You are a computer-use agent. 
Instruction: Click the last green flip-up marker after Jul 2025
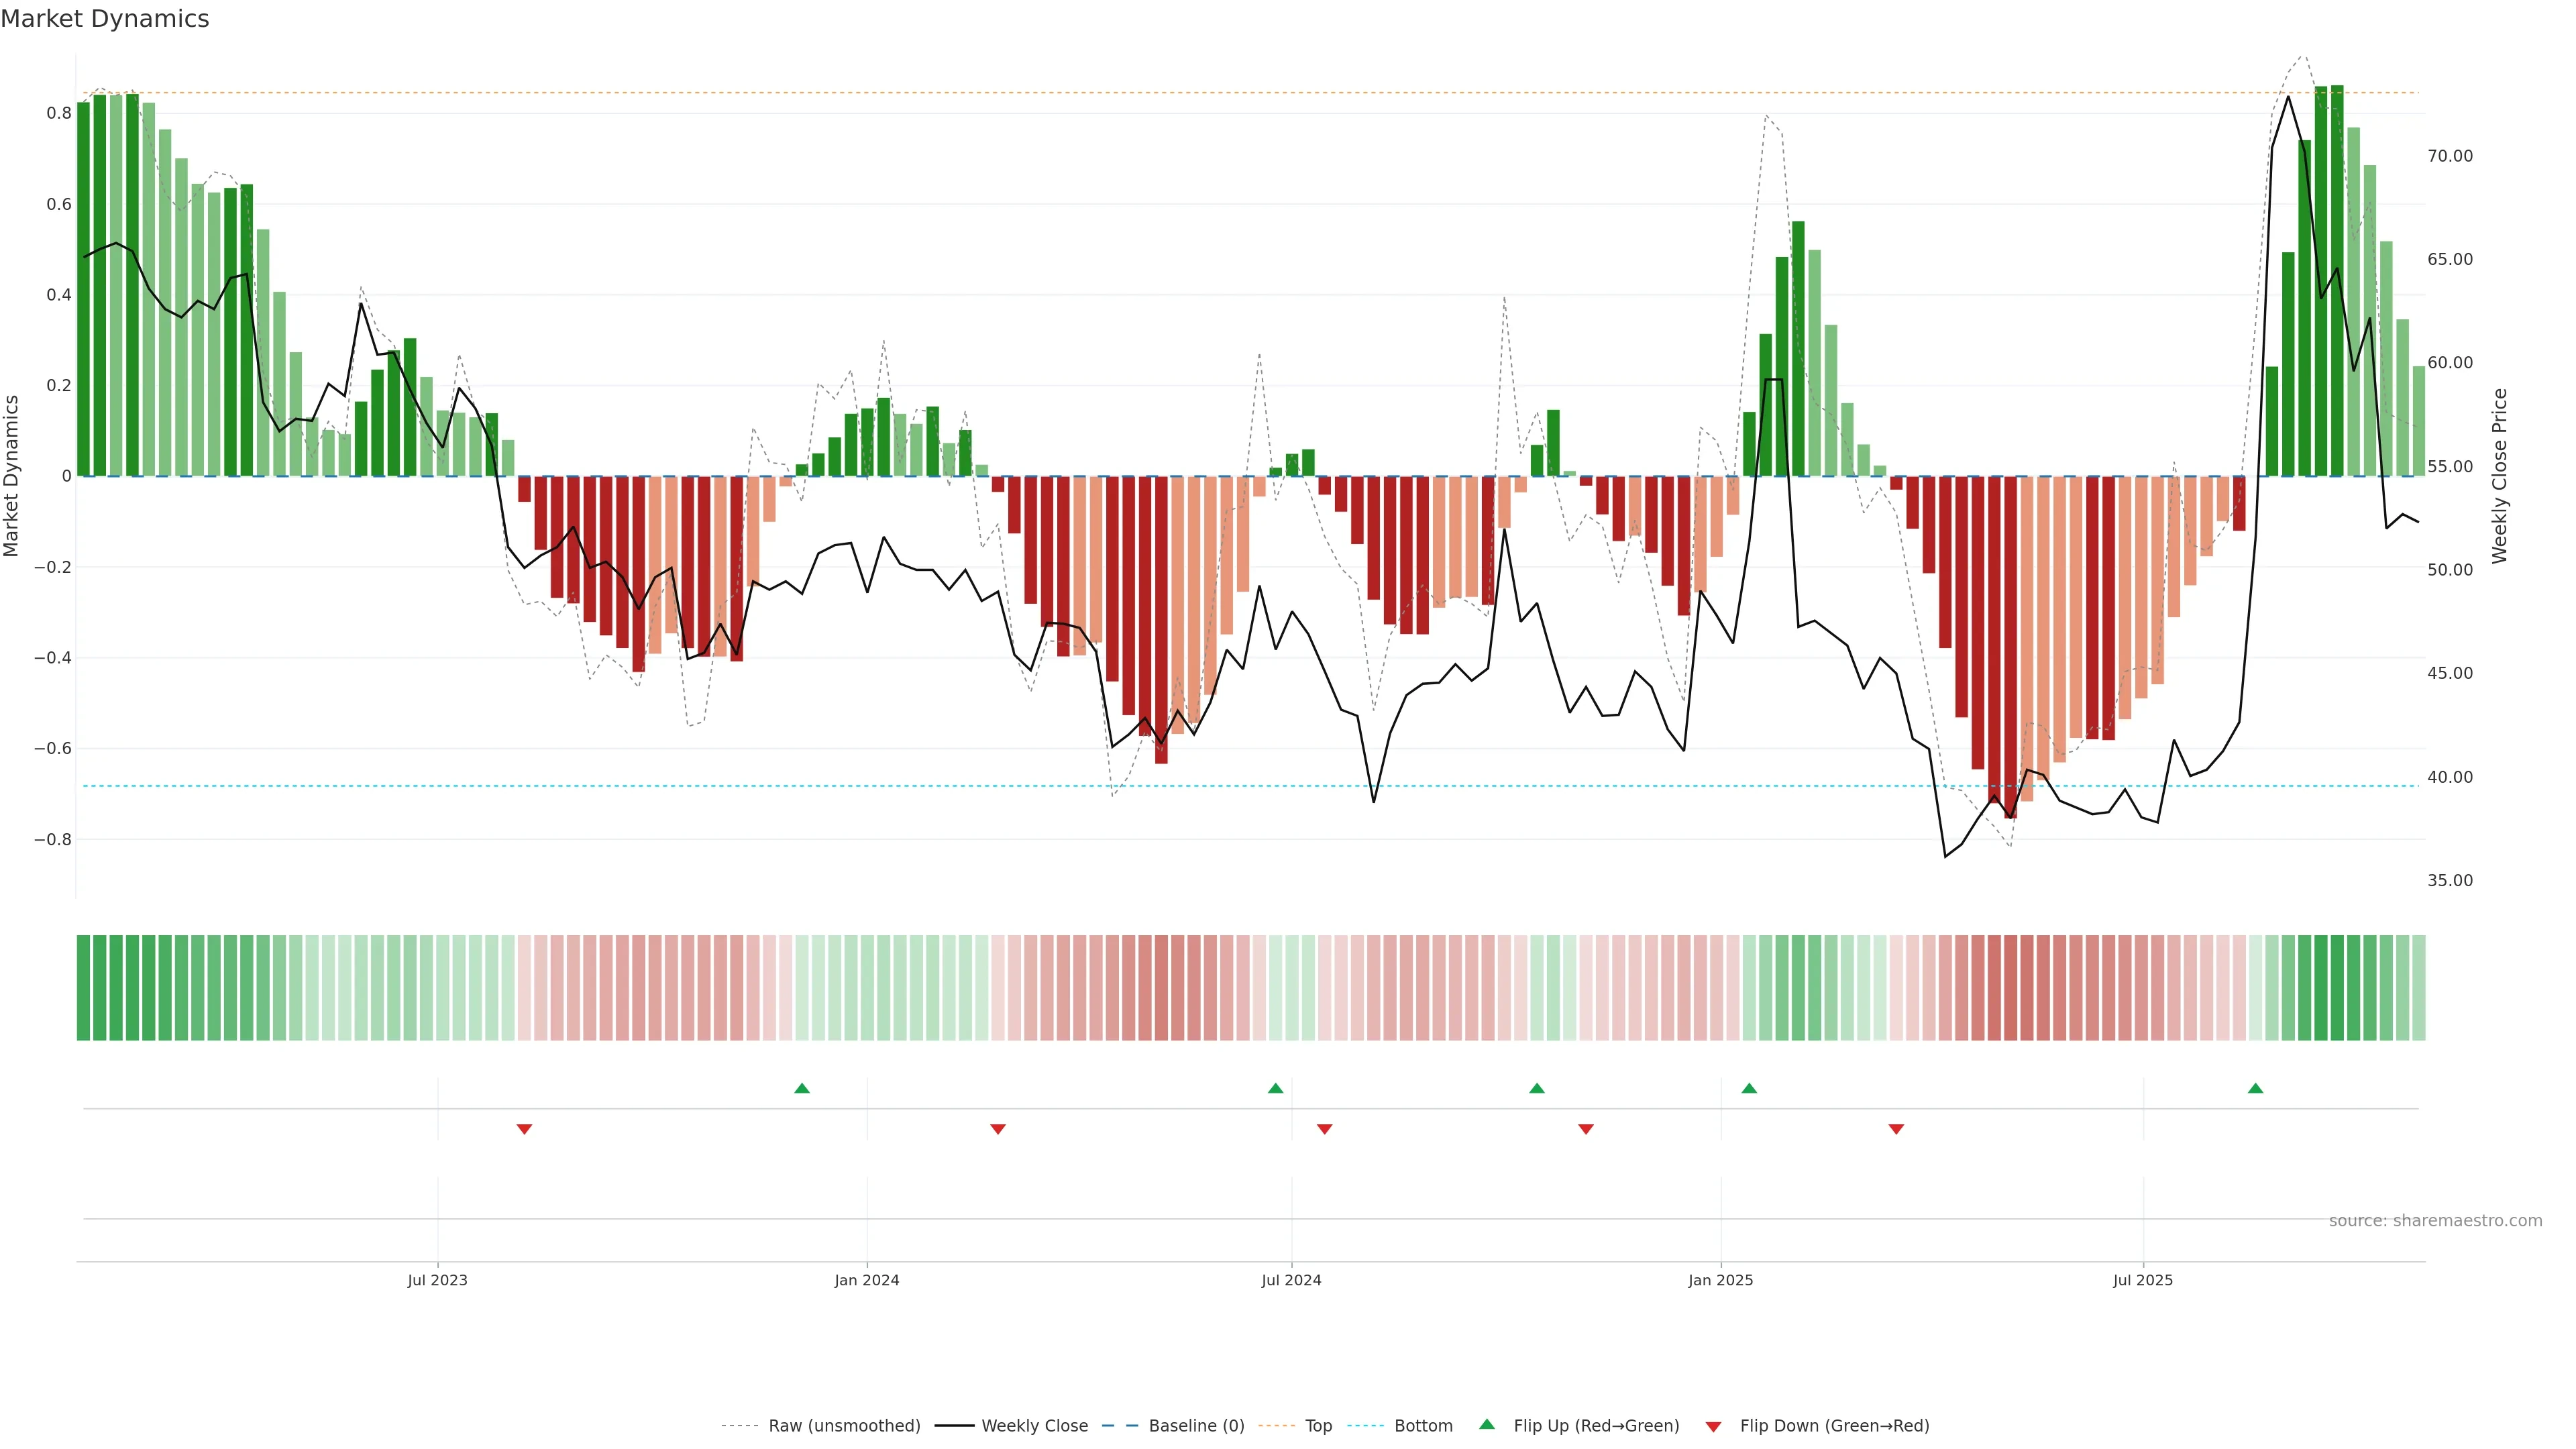2255,1088
